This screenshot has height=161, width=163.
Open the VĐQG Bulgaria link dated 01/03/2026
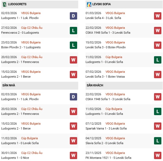(x=116, y=13)
